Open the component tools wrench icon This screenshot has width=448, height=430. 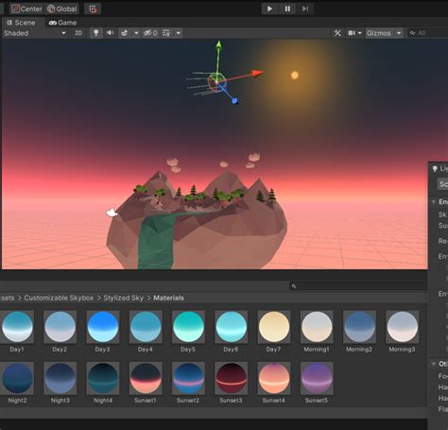click(337, 33)
